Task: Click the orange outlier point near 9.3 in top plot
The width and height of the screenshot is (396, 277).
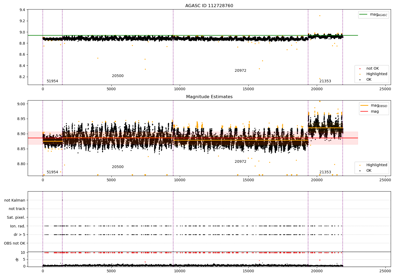Action: pyautogui.click(x=320, y=16)
